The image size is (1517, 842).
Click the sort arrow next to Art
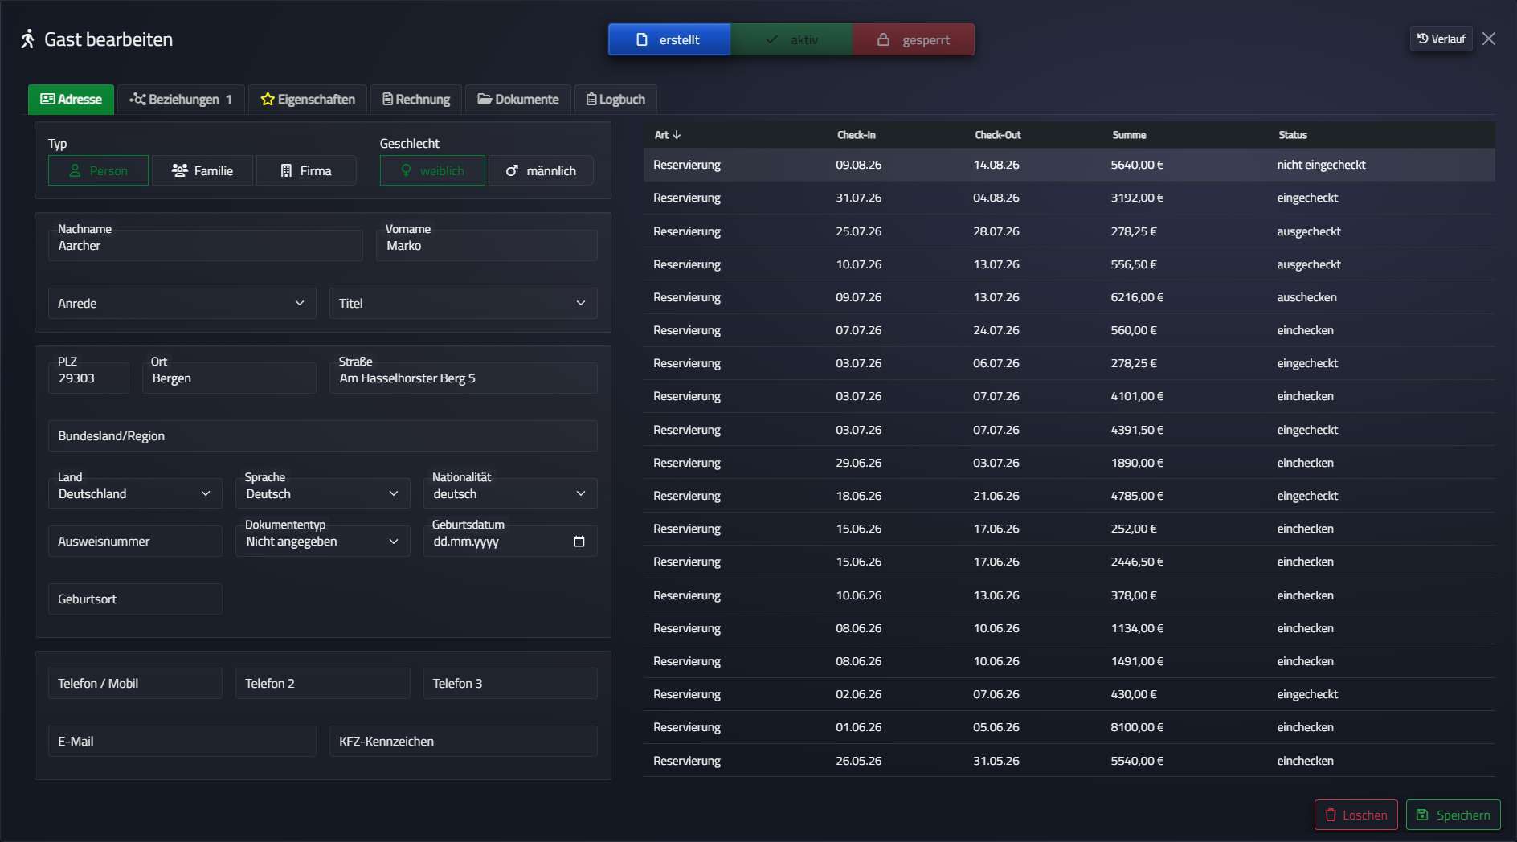677,135
